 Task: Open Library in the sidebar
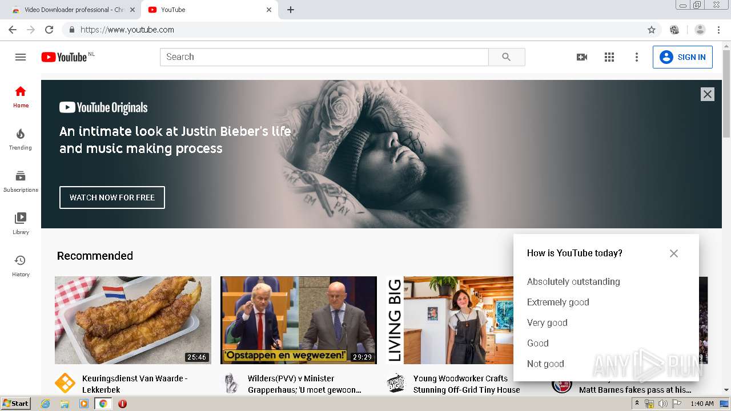point(21,224)
